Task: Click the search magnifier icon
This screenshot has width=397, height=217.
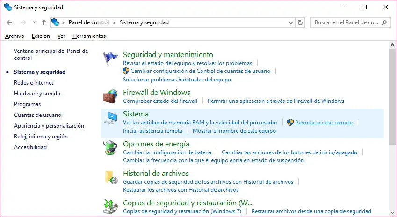Action: (384, 22)
